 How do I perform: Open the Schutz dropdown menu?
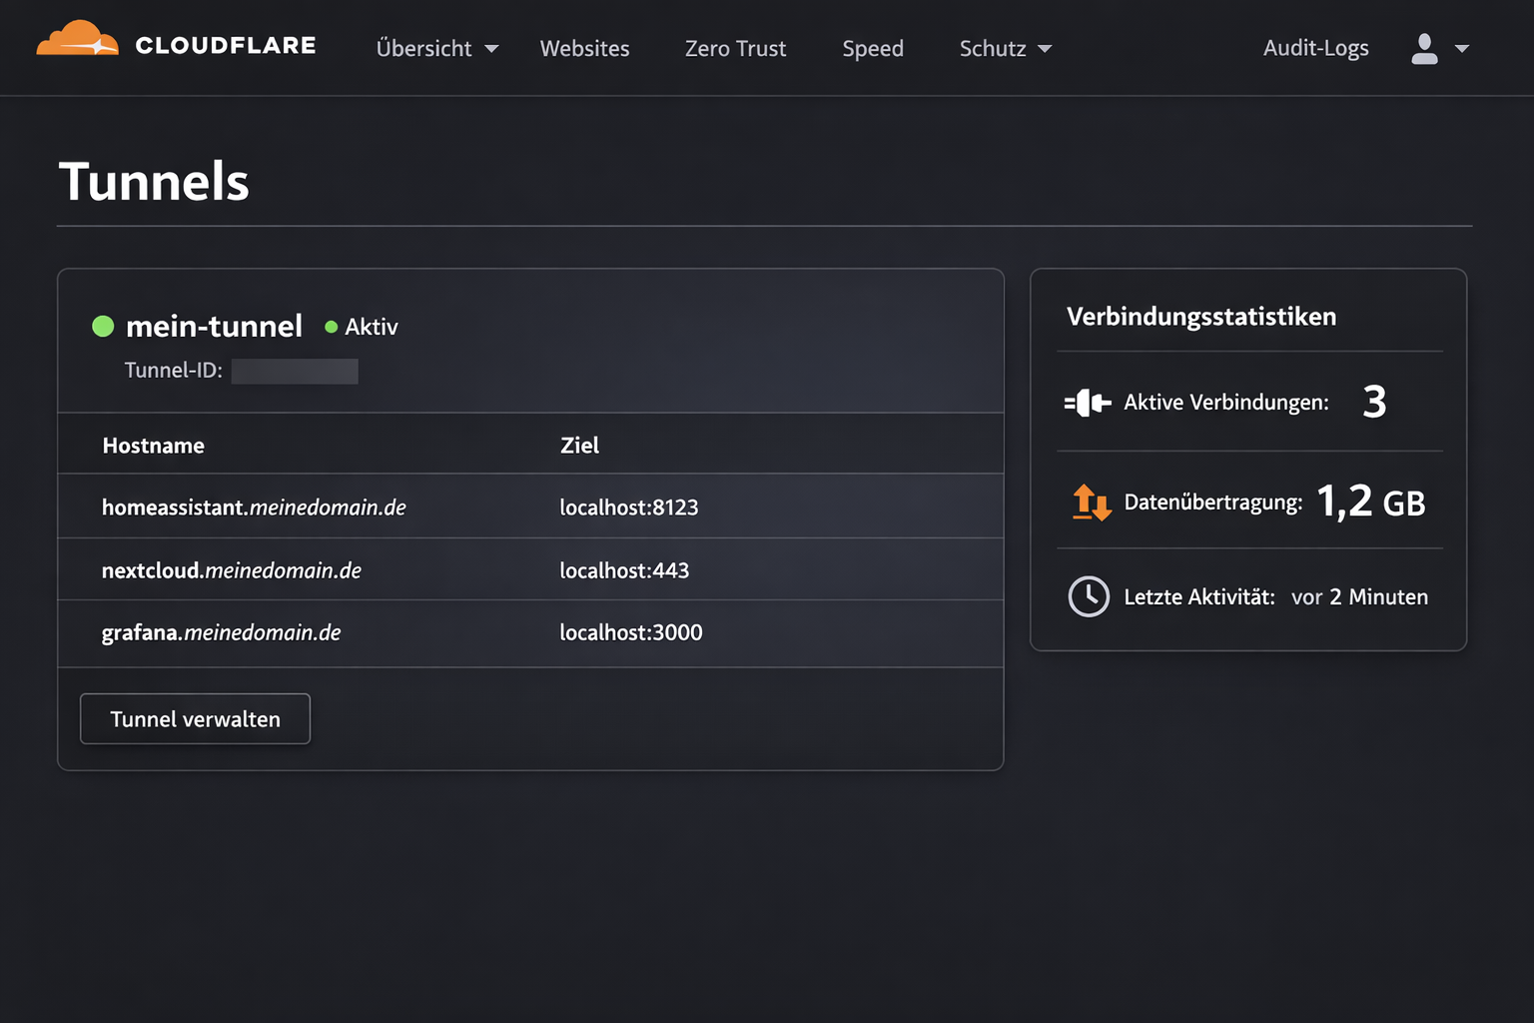point(1004,48)
